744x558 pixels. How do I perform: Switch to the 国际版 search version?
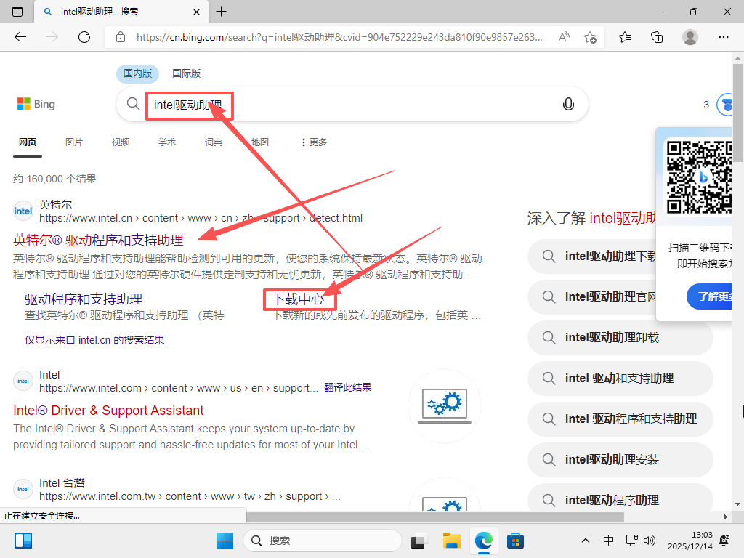[x=186, y=73]
